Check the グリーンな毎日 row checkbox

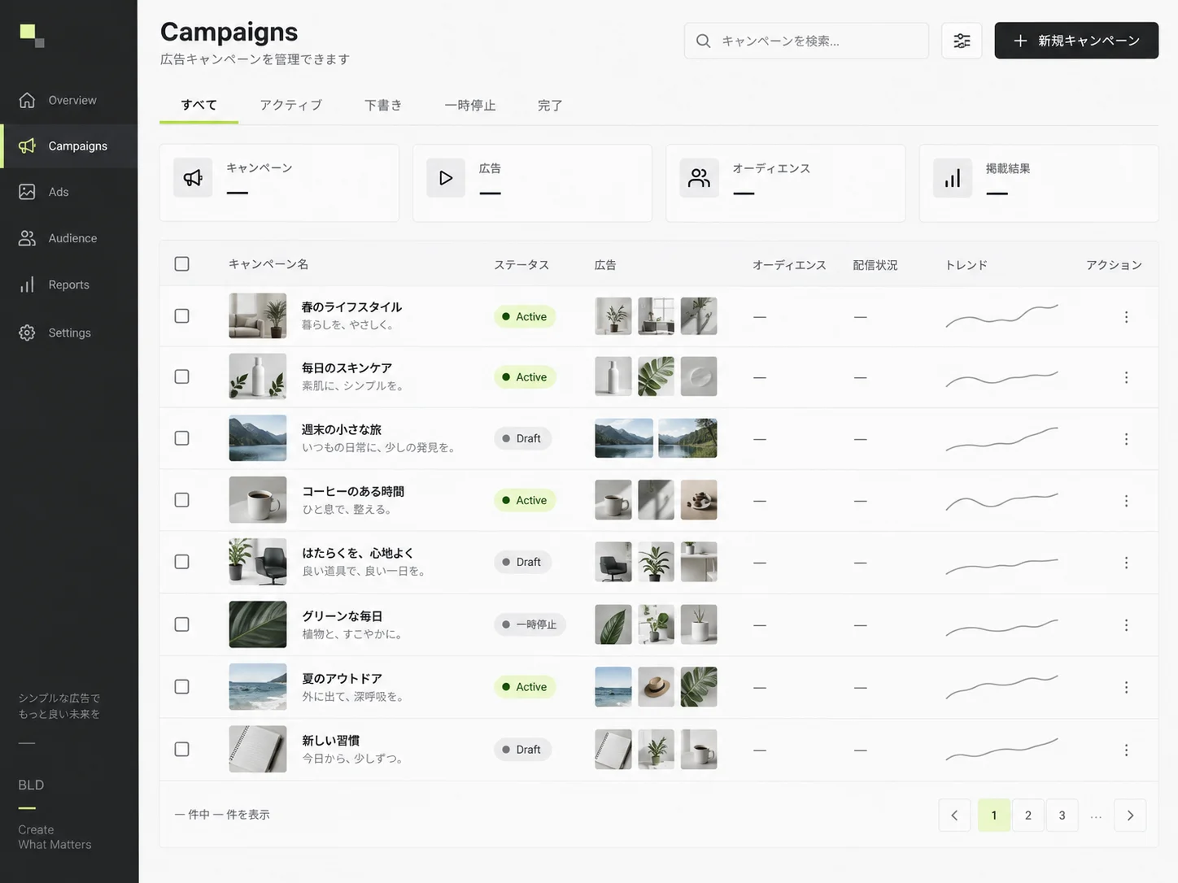(182, 624)
